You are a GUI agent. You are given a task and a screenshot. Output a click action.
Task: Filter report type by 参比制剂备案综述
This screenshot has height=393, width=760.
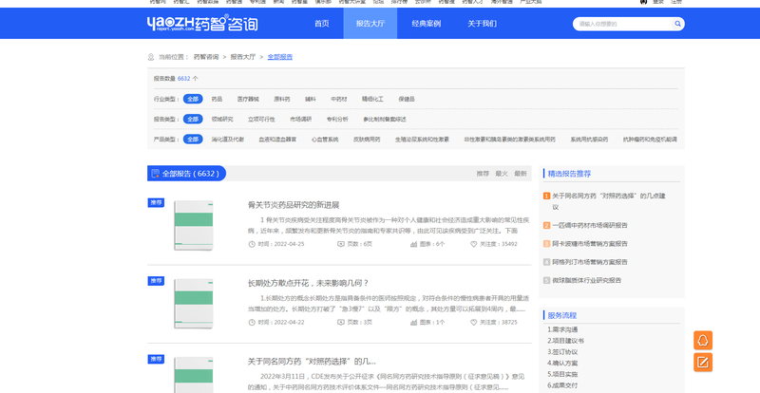coord(385,120)
